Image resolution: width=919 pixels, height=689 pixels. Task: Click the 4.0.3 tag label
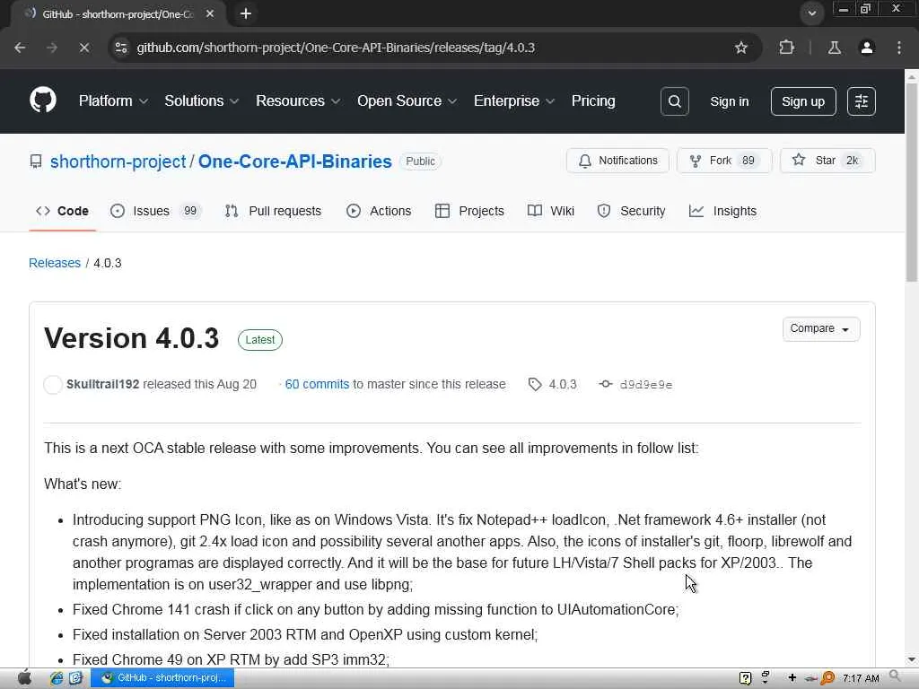pos(563,384)
